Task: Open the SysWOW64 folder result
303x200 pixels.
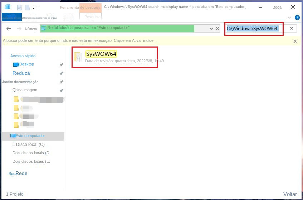Action: (x=101, y=54)
